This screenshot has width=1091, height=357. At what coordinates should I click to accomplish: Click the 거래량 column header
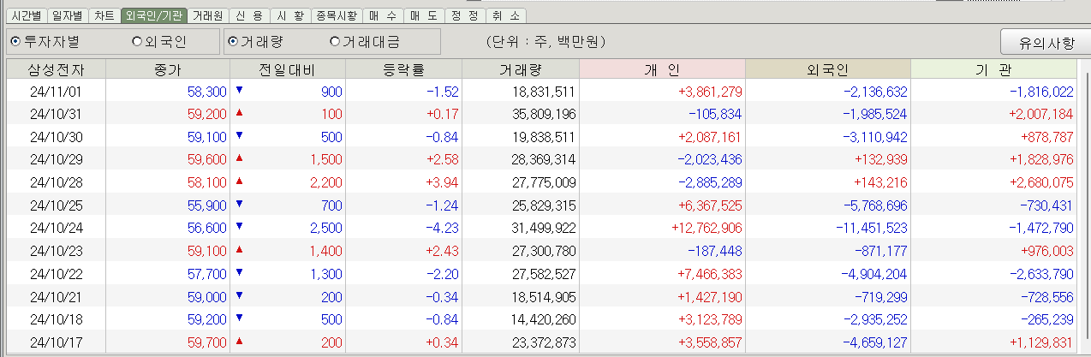tap(521, 69)
